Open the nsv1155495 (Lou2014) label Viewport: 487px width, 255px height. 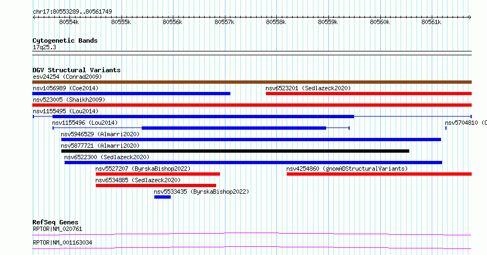tap(66, 111)
